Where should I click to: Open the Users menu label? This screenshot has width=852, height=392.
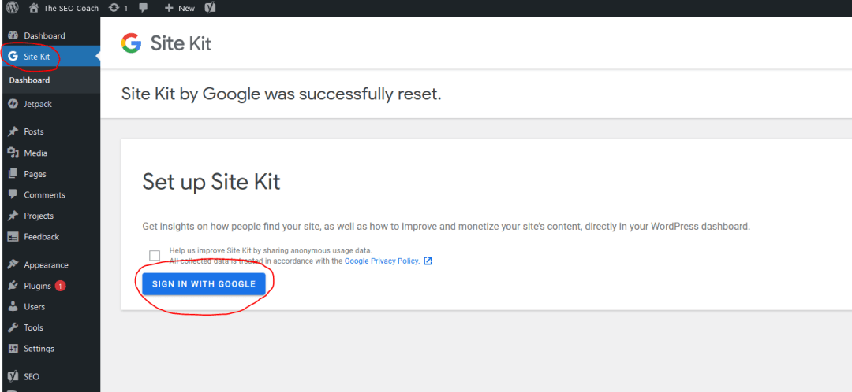click(34, 307)
